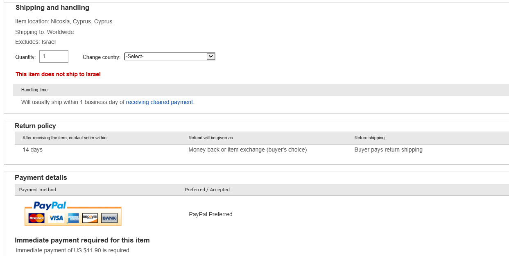The height and width of the screenshot is (256, 509).
Task: Click the red 'does not ship to Israel' warning
Action: coord(58,75)
